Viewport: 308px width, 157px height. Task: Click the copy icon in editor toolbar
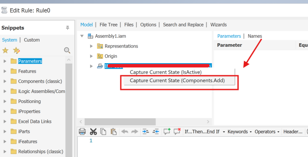(x=103, y=131)
